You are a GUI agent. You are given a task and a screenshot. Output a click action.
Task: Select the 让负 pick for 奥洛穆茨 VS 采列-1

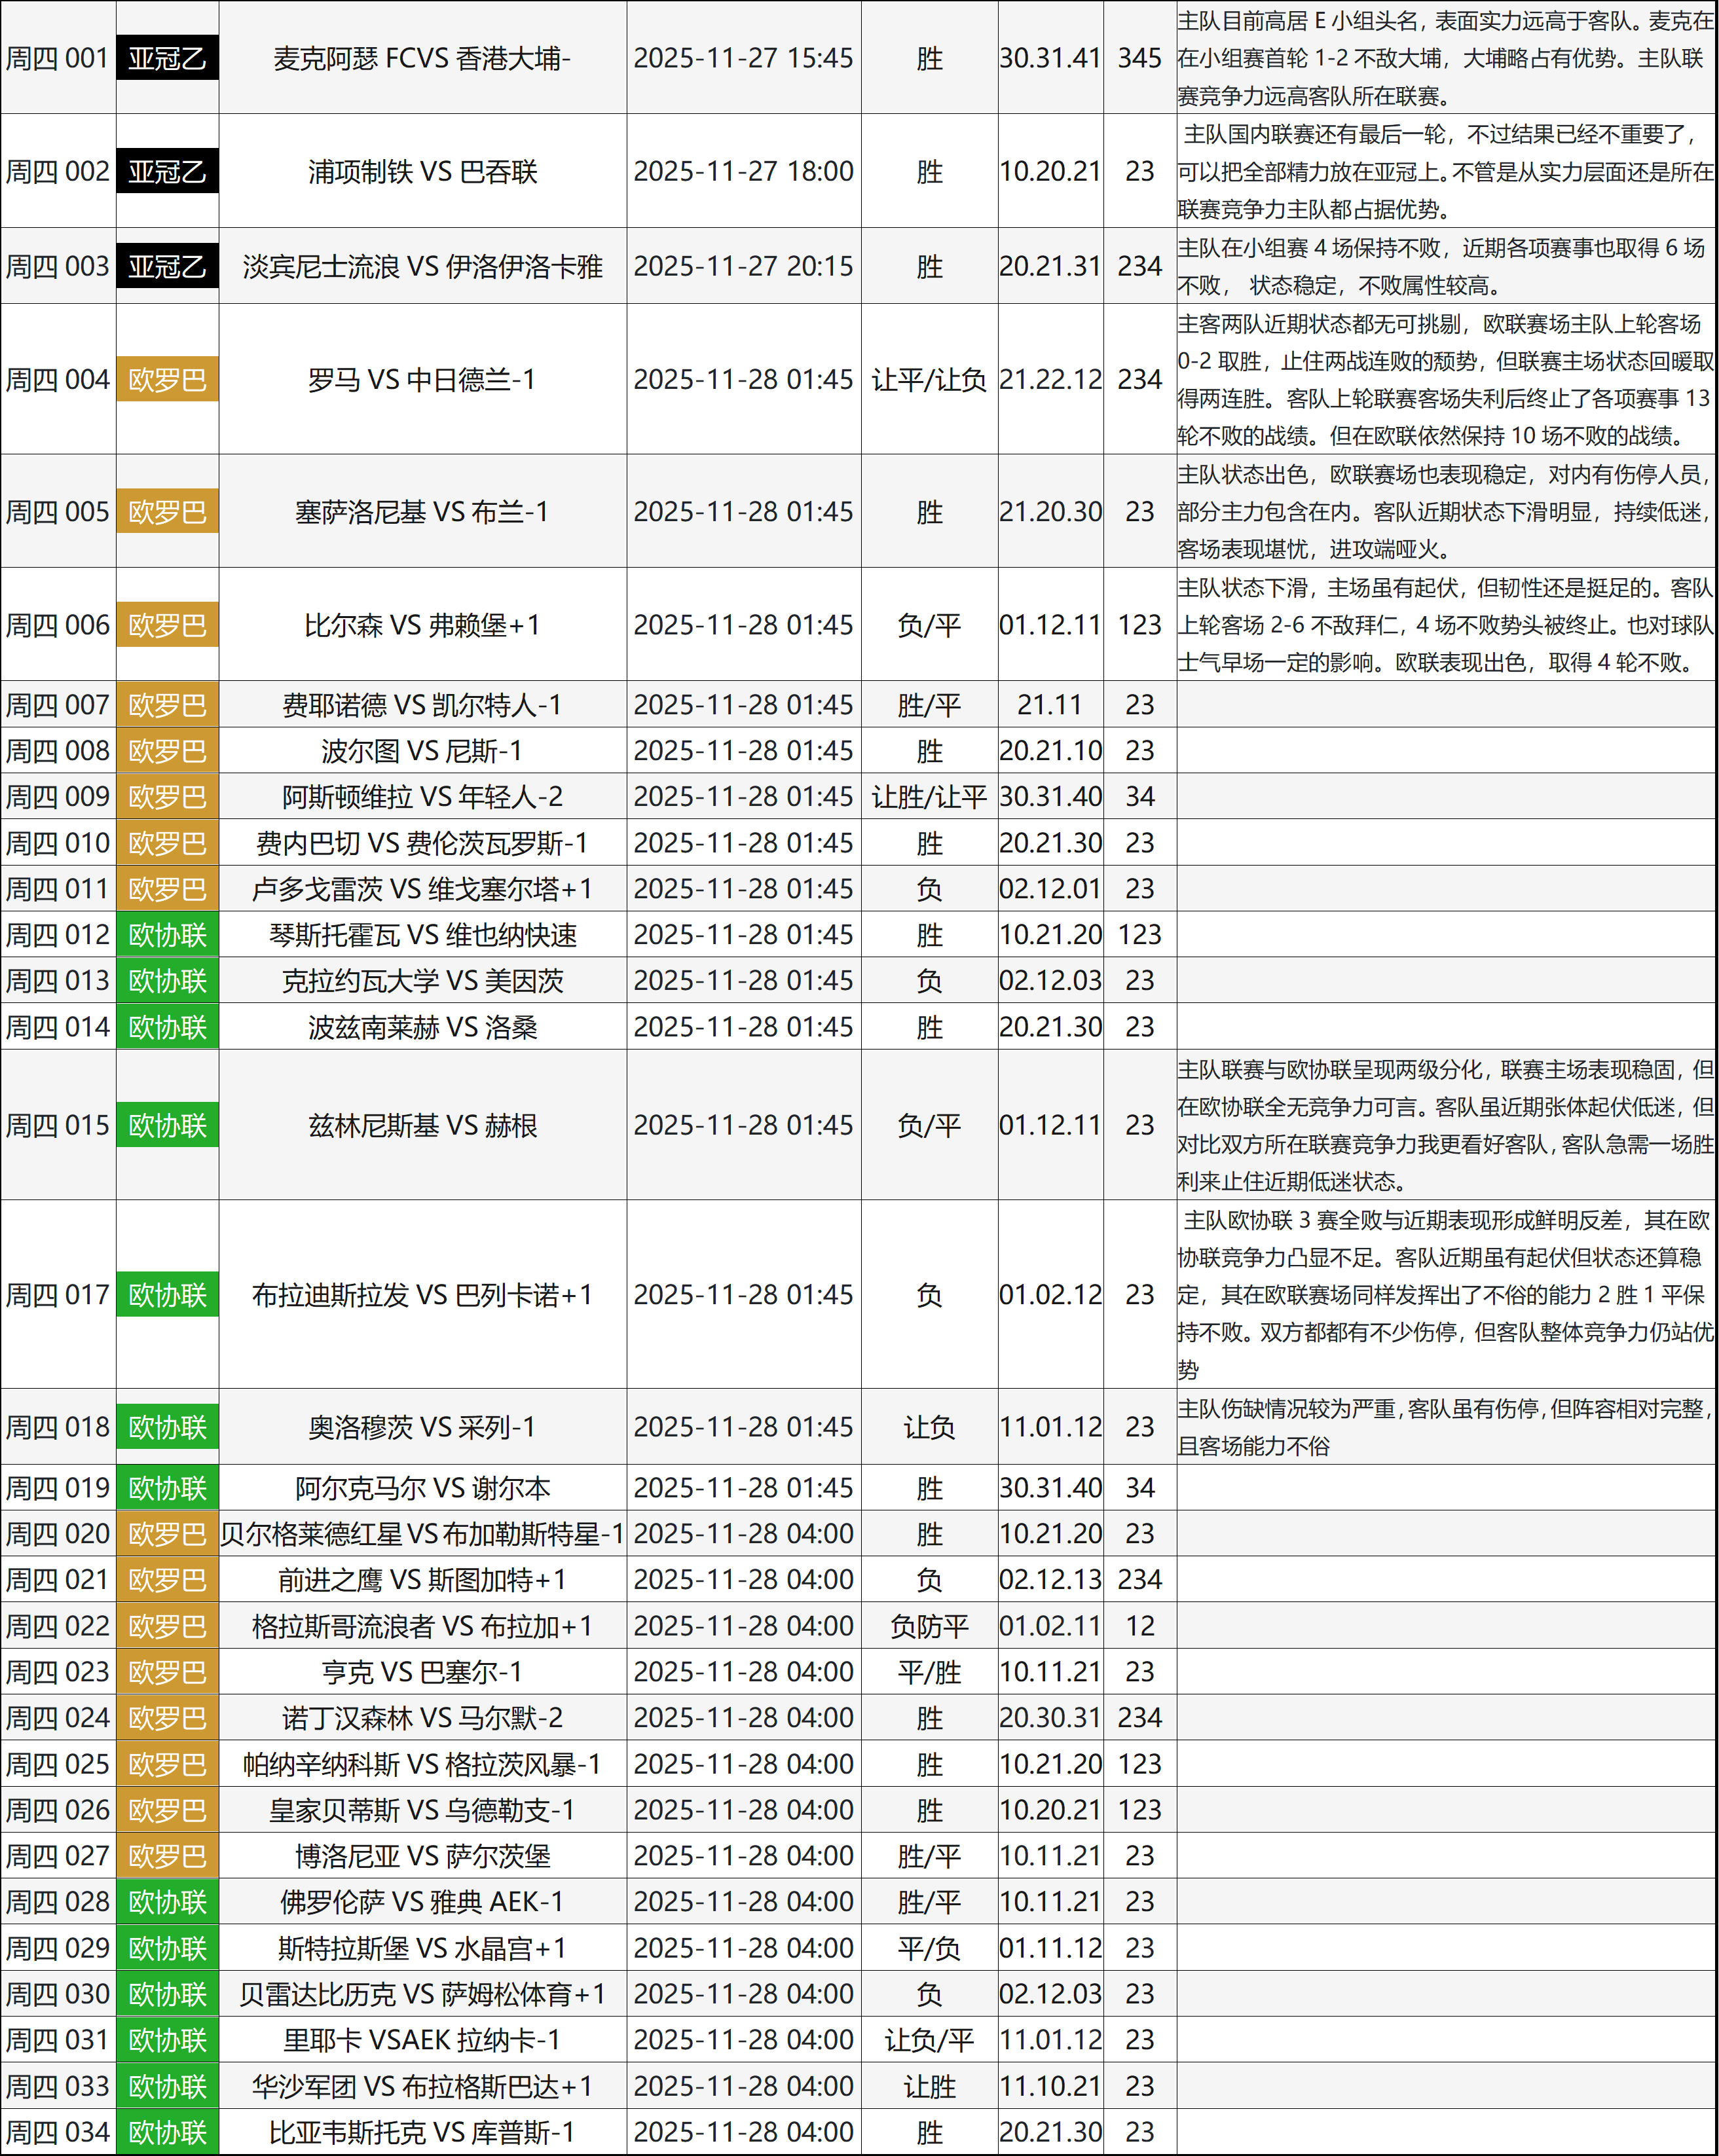coord(928,1427)
